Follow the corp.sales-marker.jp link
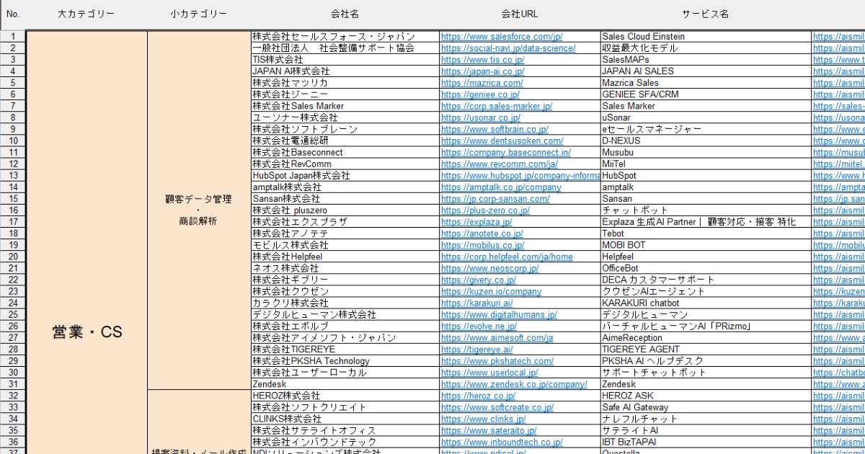The image size is (865, 454). [x=497, y=106]
